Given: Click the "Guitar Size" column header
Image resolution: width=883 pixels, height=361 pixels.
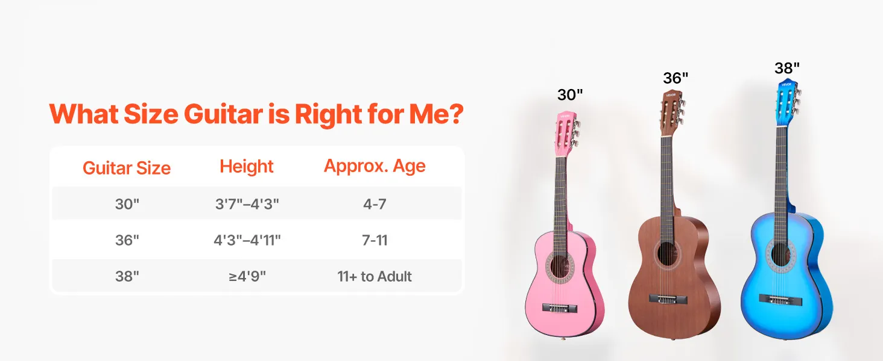Looking at the screenshot, I should tap(127, 168).
